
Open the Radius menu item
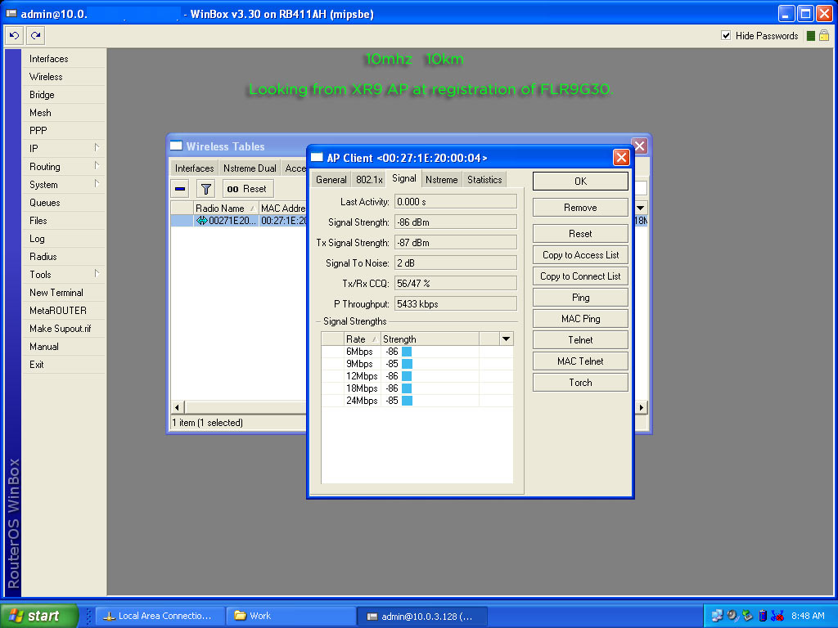pos(63,256)
